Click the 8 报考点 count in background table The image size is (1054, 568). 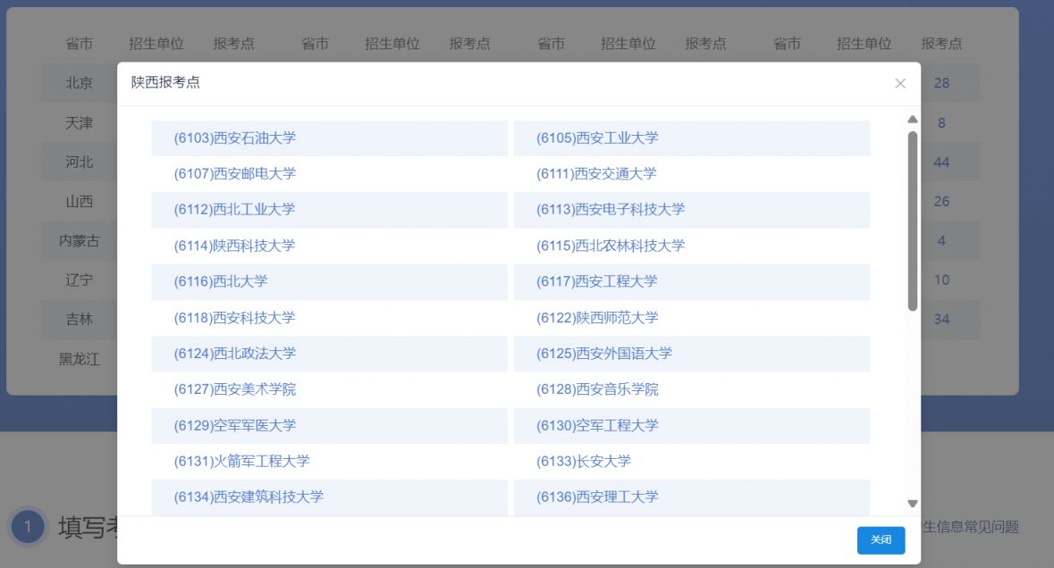pos(941,123)
